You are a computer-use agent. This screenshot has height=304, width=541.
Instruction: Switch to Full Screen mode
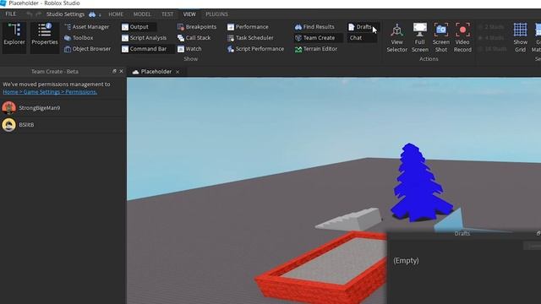[420, 37]
